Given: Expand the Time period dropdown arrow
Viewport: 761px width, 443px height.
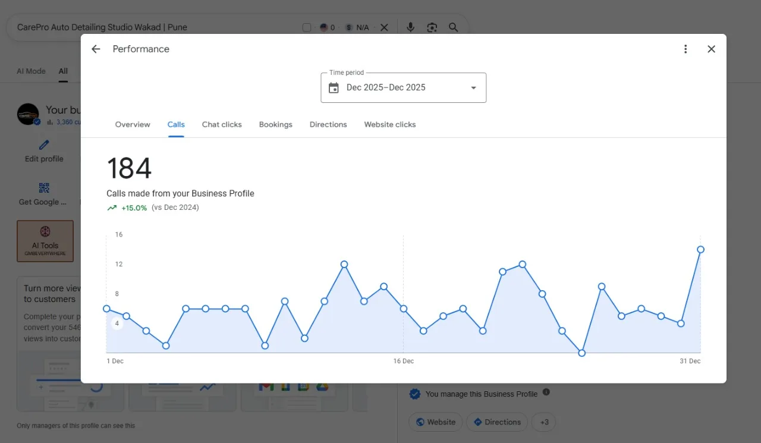Looking at the screenshot, I should coord(474,88).
